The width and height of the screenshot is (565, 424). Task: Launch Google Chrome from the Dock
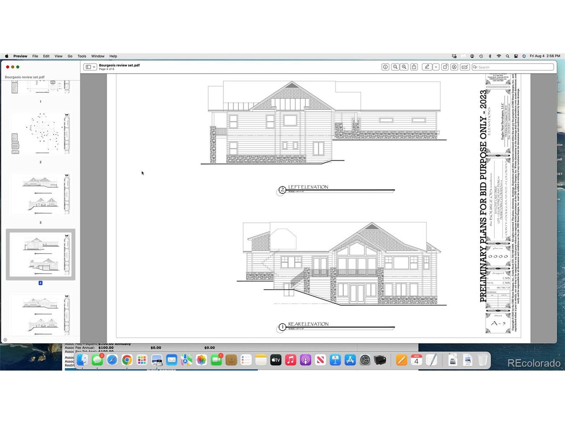tap(127, 360)
